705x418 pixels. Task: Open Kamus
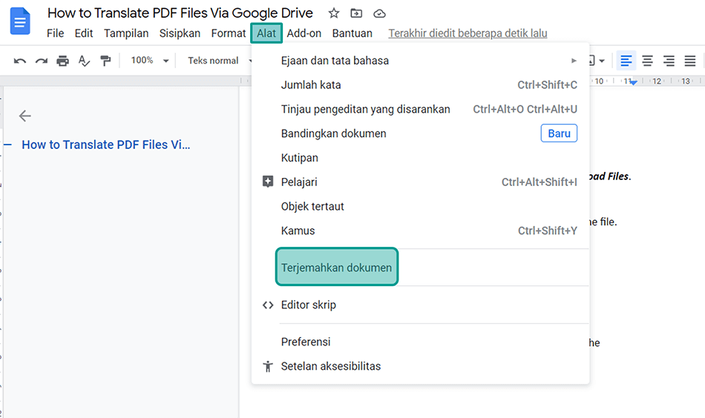(420, 230)
